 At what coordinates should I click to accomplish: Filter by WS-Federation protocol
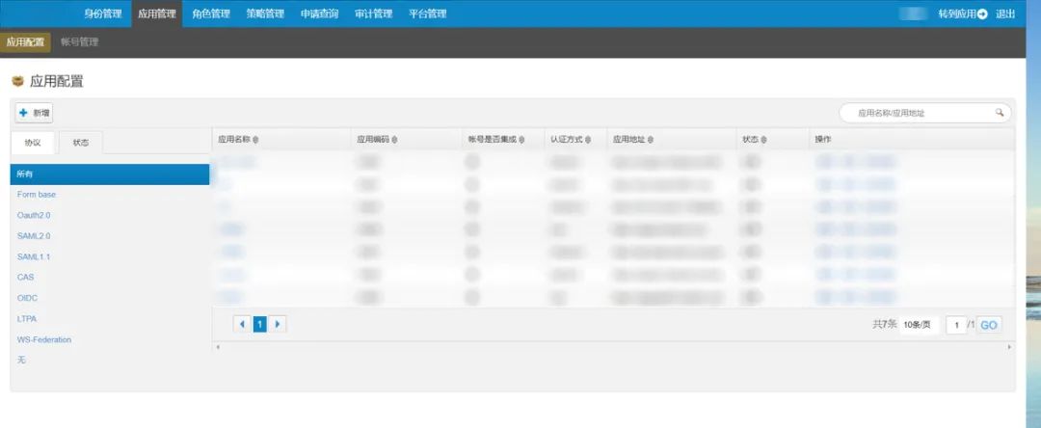click(43, 339)
